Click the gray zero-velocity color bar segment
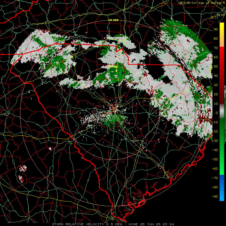 [222, 111]
